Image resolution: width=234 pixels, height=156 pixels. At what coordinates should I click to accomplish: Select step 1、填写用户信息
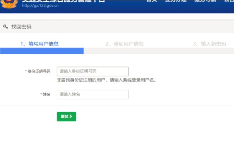tap(39, 44)
